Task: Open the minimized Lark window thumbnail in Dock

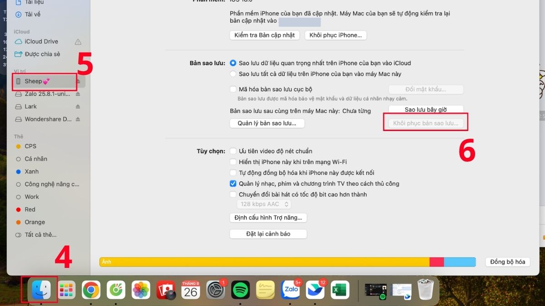Action: pyautogui.click(x=401, y=290)
